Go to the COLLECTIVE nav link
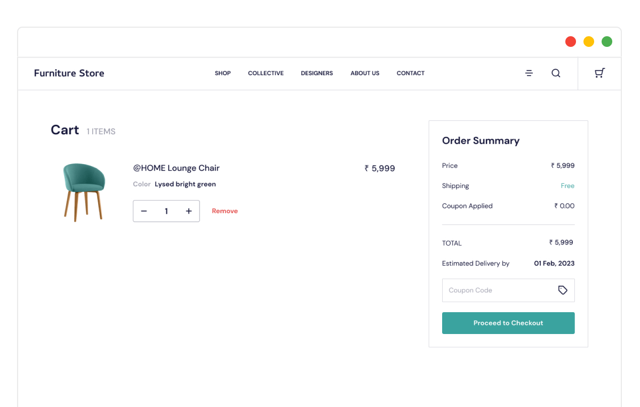 tap(266, 74)
